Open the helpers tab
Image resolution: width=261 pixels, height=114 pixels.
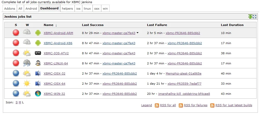[67, 9]
